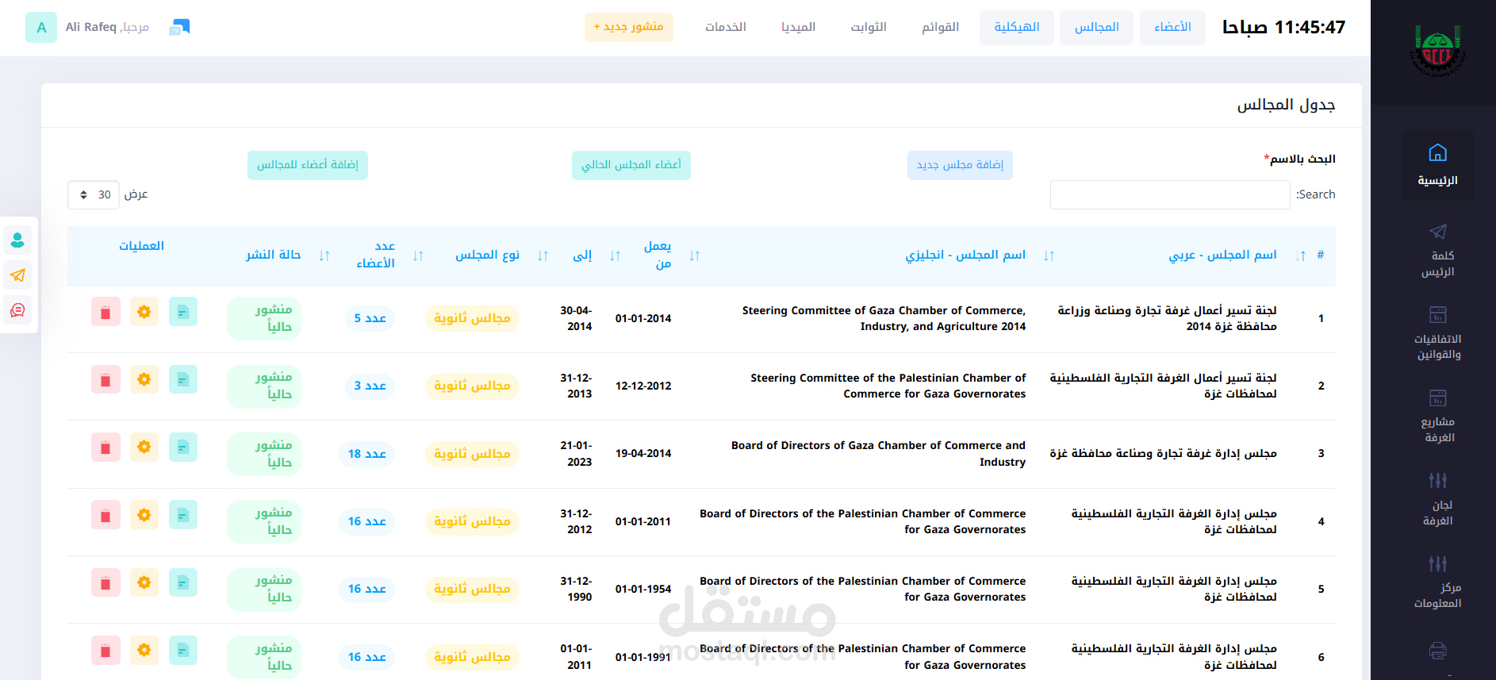Screen dimensions: 1496x680
Task: Open settings gear for council row 2
Action: 144,380
